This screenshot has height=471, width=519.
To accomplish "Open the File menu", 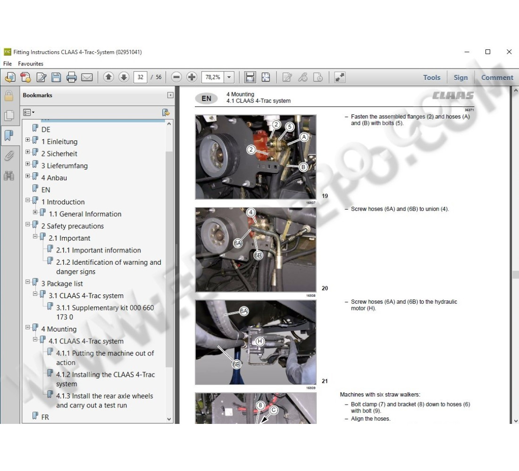I will point(7,64).
